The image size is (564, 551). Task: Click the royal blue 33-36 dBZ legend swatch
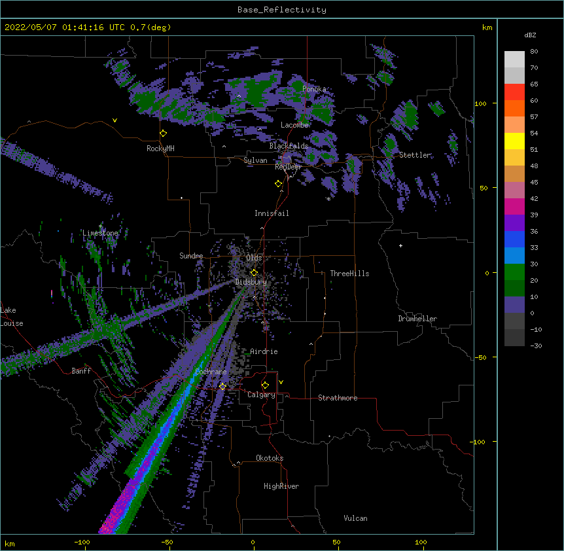point(514,239)
